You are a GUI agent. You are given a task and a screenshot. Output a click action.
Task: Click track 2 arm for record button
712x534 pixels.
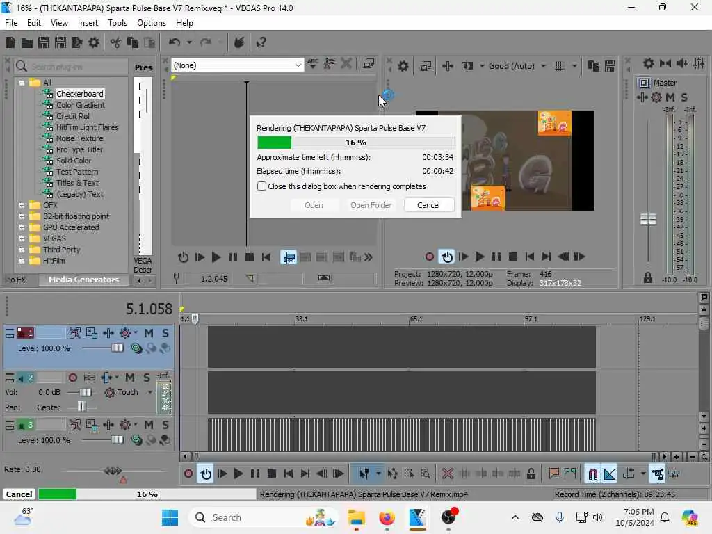[x=72, y=378]
